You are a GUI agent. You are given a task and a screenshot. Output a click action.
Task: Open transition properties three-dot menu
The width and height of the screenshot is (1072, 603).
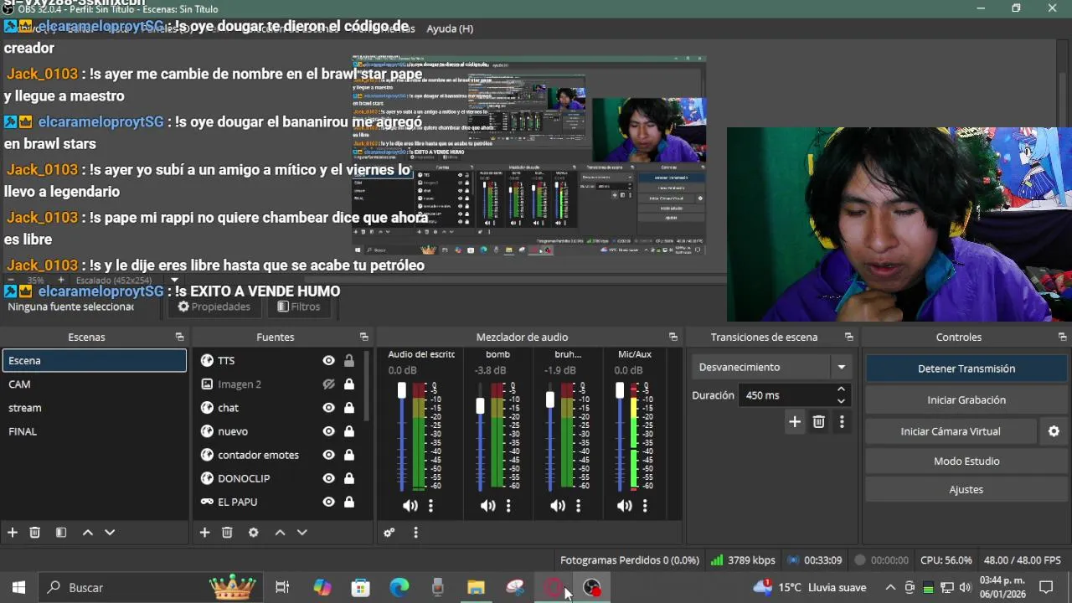(842, 422)
